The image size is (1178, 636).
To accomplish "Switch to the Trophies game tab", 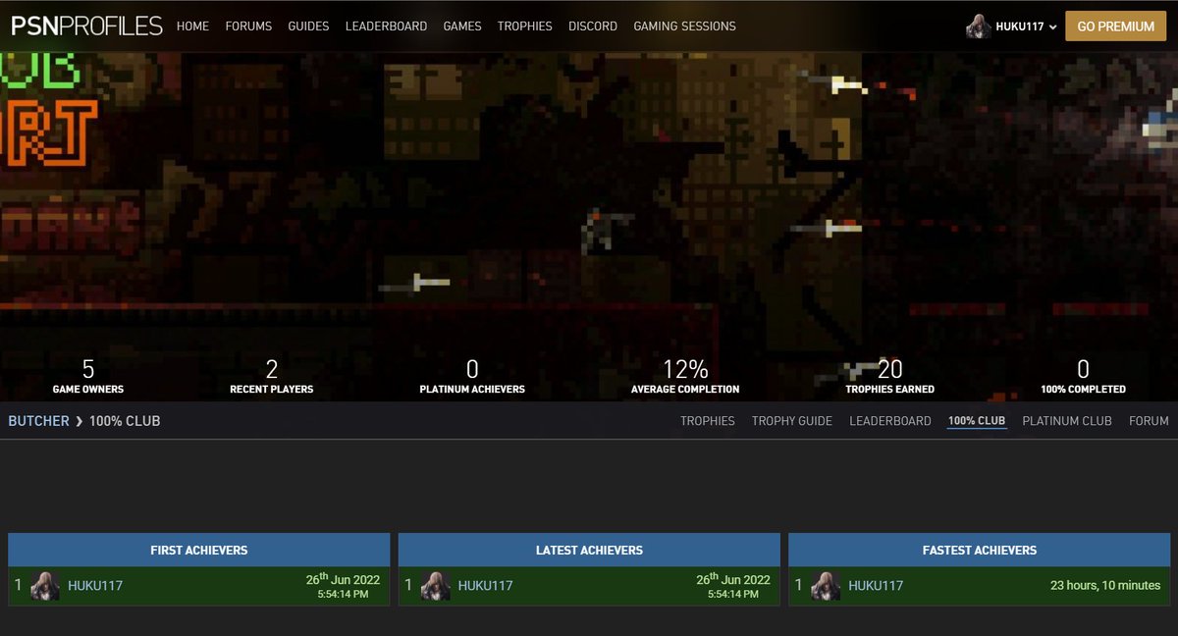I will point(708,421).
